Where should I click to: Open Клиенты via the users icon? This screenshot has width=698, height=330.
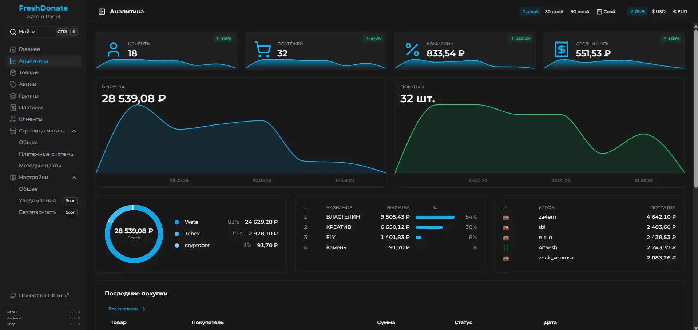[13, 119]
